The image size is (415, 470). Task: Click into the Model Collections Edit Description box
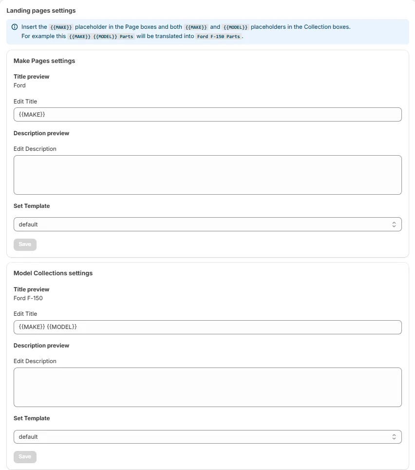click(207, 387)
